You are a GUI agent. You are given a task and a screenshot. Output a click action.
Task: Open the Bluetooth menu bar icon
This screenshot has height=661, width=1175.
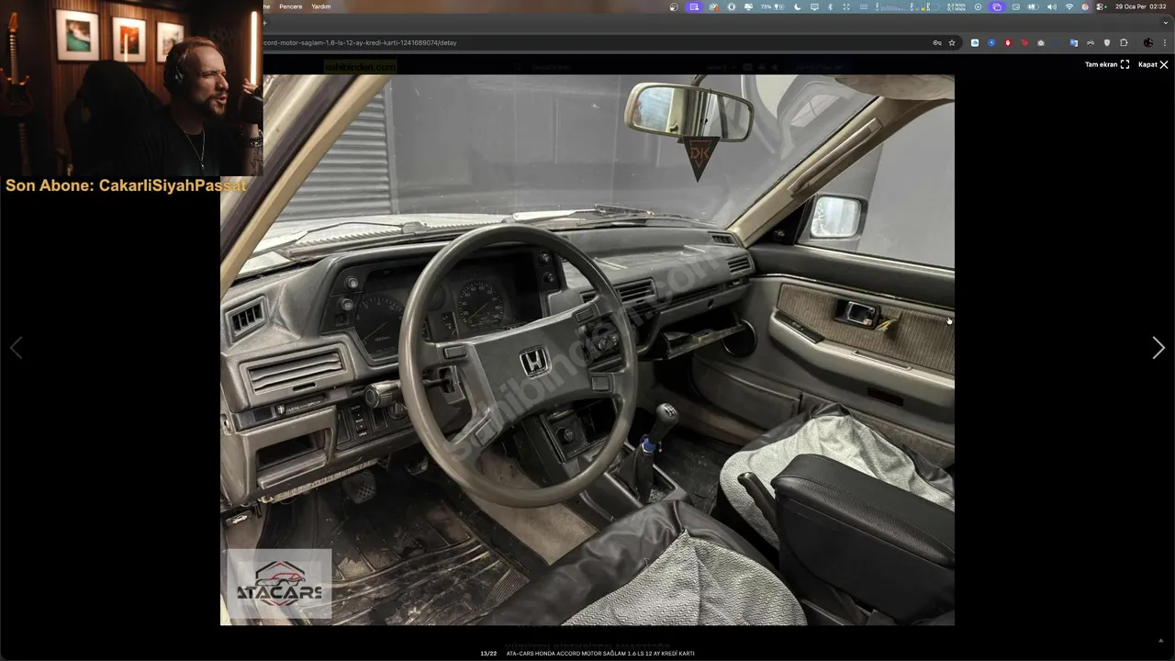click(830, 6)
